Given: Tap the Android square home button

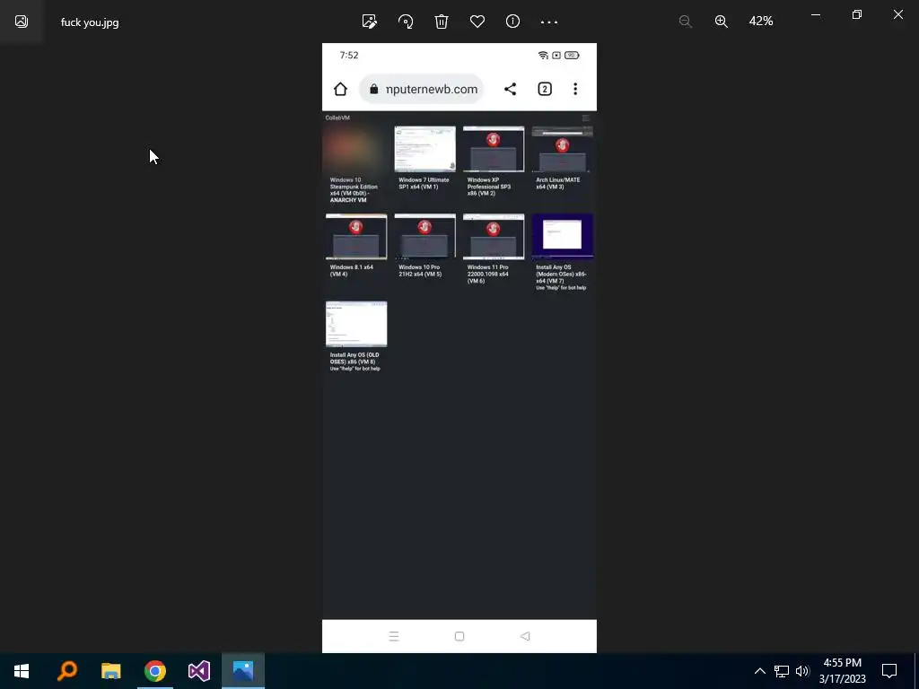Looking at the screenshot, I should click(459, 636).
